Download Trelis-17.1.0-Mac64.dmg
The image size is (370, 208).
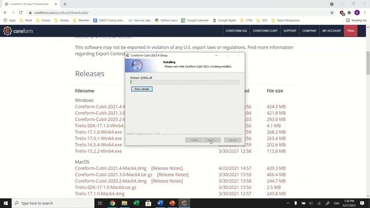point(99,194)
